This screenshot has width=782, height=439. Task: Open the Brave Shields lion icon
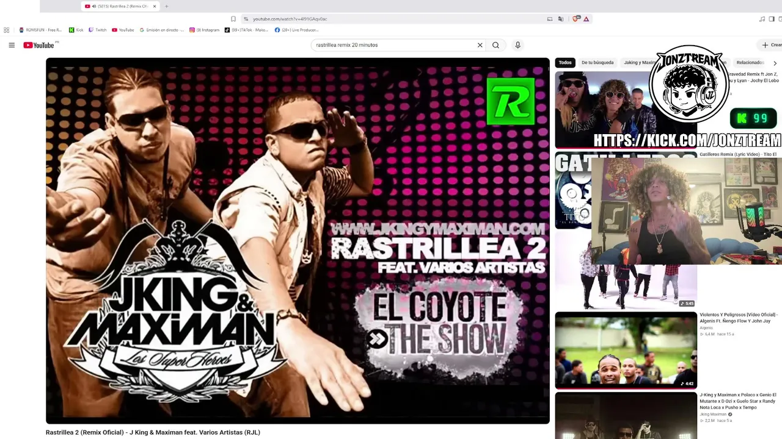pos(576,19)
